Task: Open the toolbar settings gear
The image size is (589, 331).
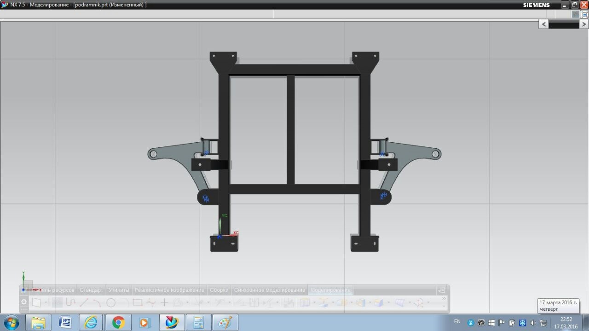Action: click(x=24, y=302)
